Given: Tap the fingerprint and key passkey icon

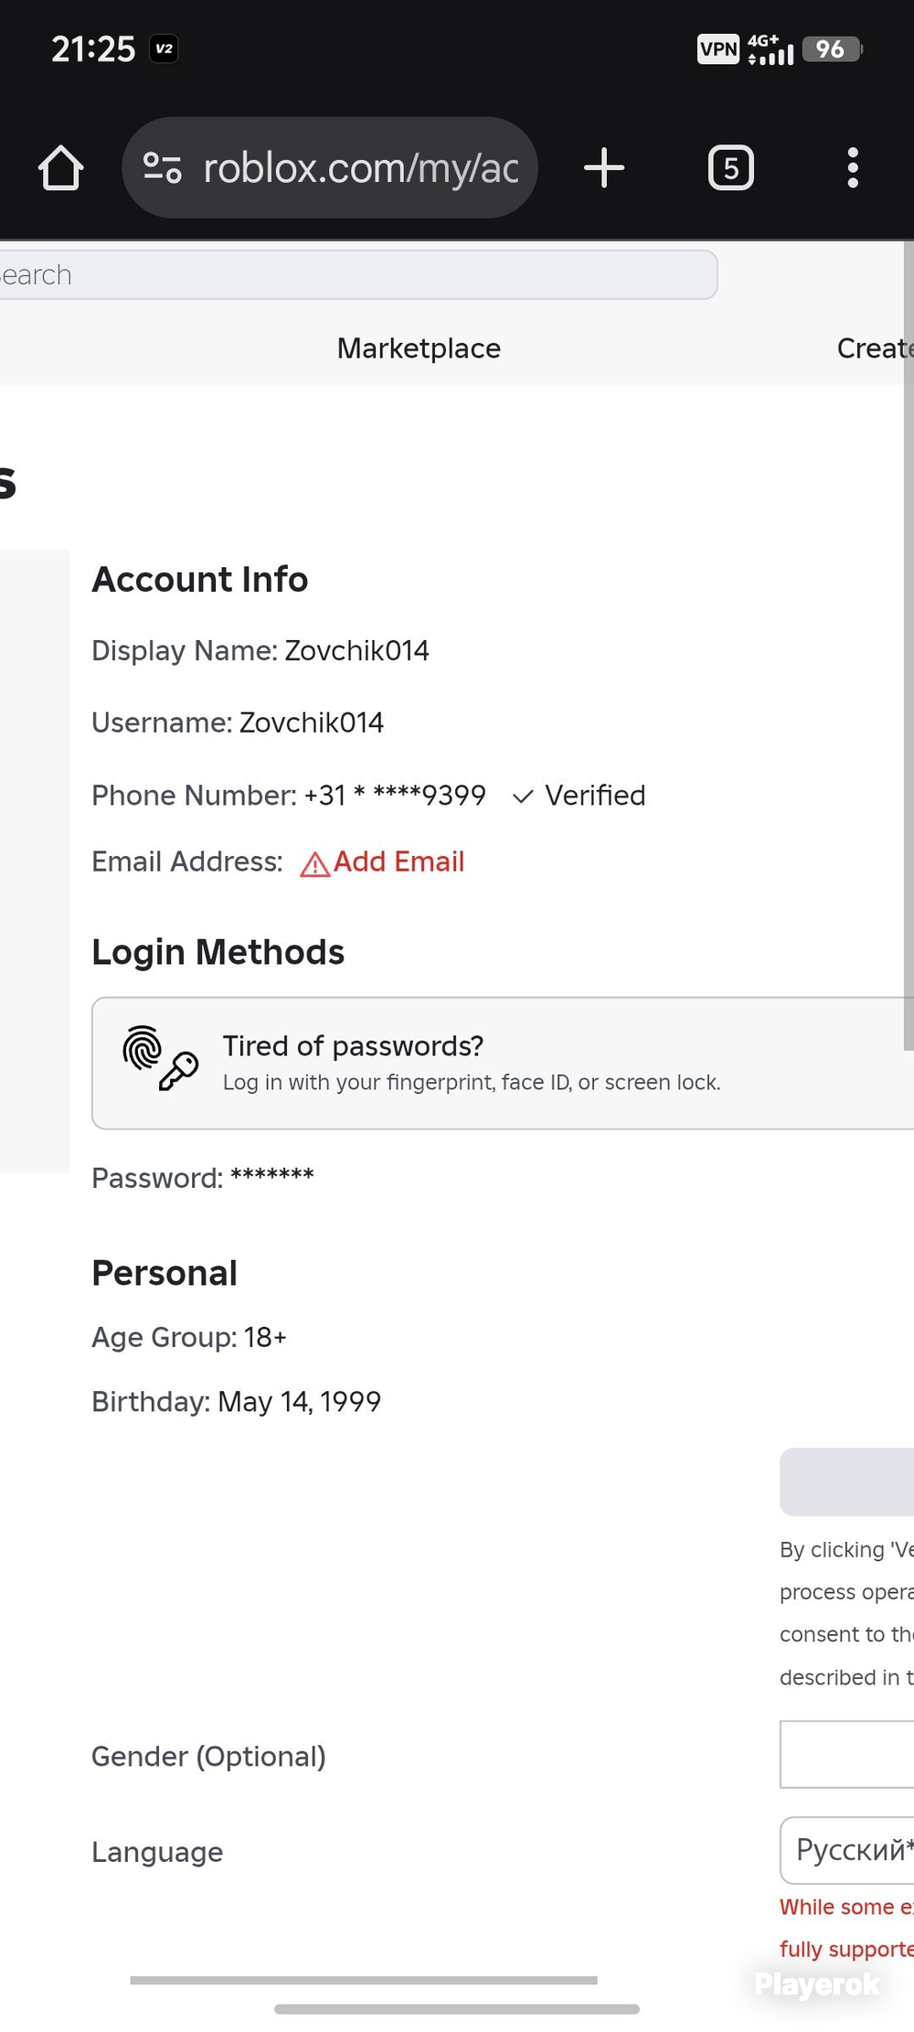Looking at the screenshot, I should (161, 1058).
